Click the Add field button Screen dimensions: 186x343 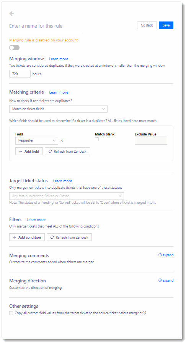point(29,152)
